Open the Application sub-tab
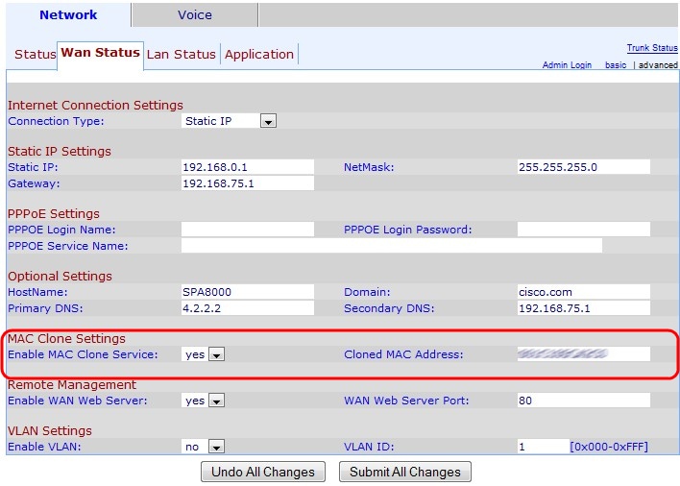This screenshot has height=486, width=680. [x=259, y=55]
